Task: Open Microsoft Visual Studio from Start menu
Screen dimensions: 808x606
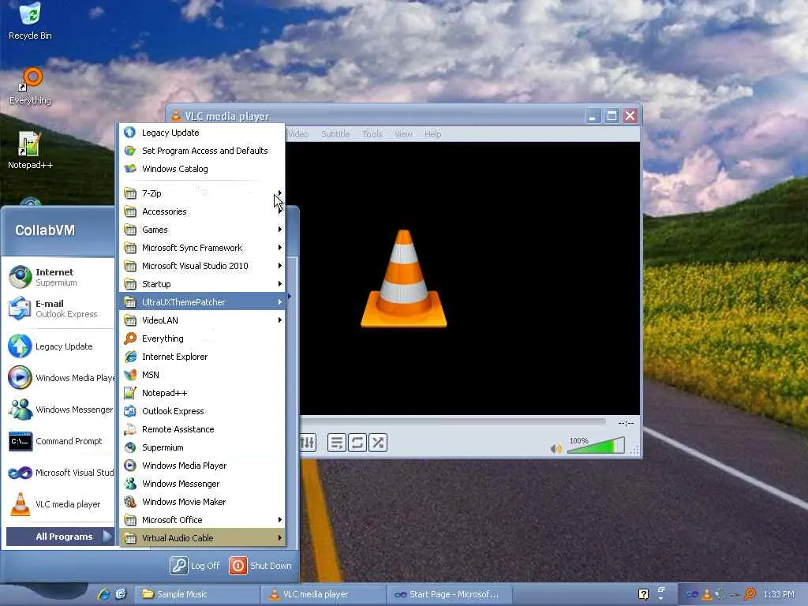Action: (x=60, y=473)
